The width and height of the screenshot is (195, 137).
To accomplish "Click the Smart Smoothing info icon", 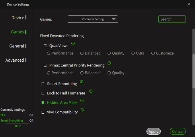I will tap(81, 82).
